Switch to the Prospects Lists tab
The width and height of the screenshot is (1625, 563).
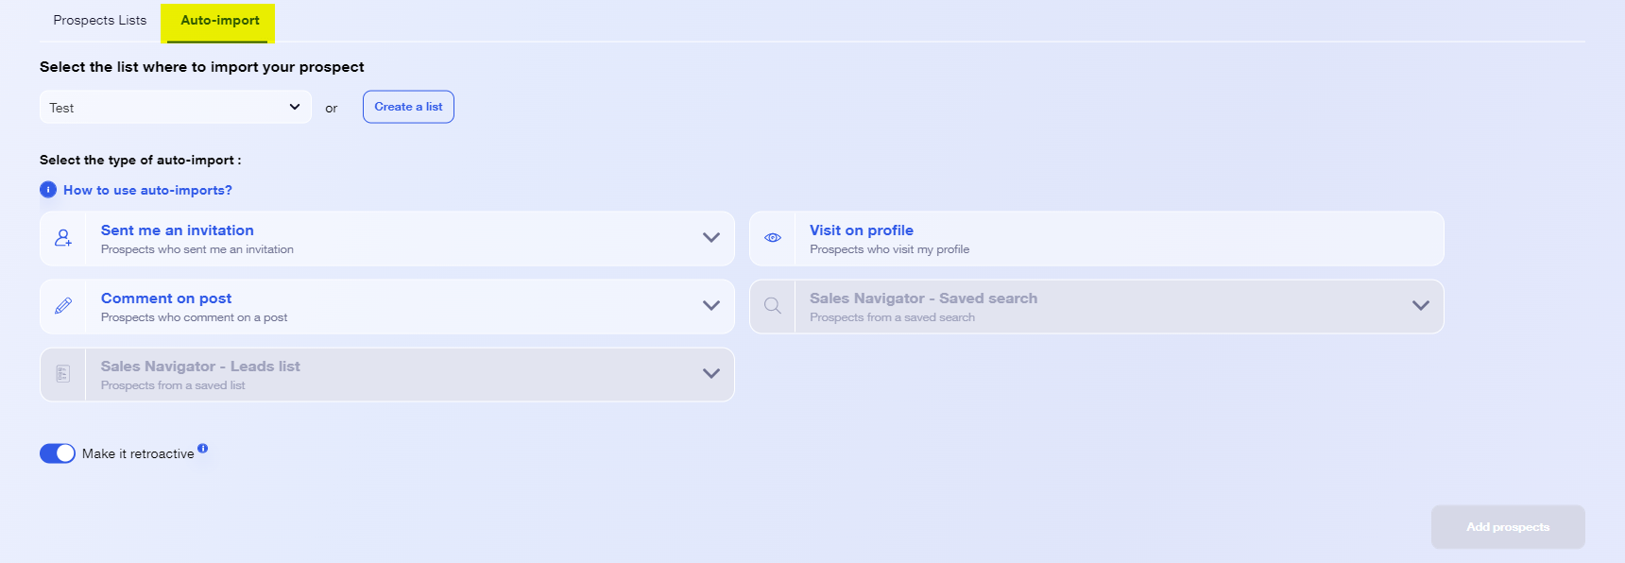[x=100, y=21]
